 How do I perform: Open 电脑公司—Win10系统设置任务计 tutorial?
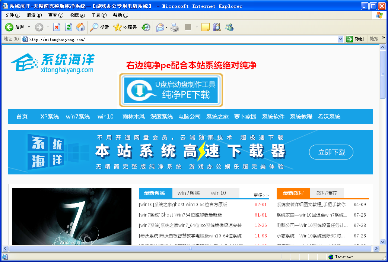pyautogui.click(x=312, y=225)
